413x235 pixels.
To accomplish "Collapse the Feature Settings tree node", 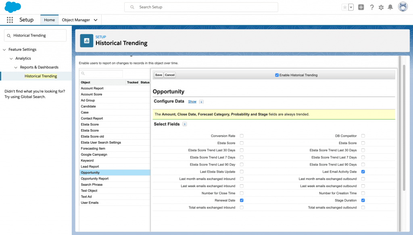I will [4, 49].
